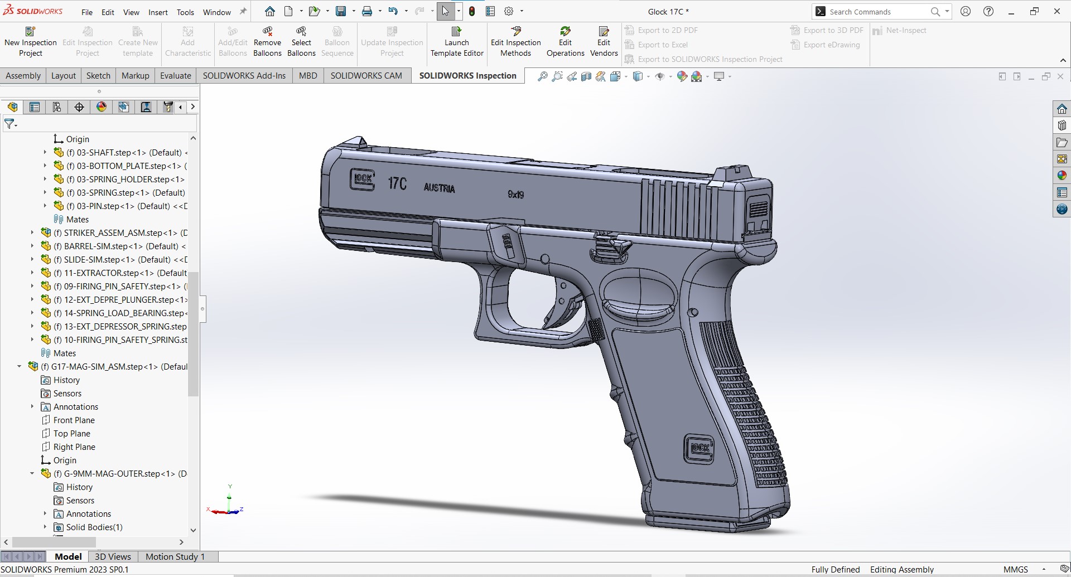
Task: Click Remove Balloons button
Action: click(x=267, y=41)
